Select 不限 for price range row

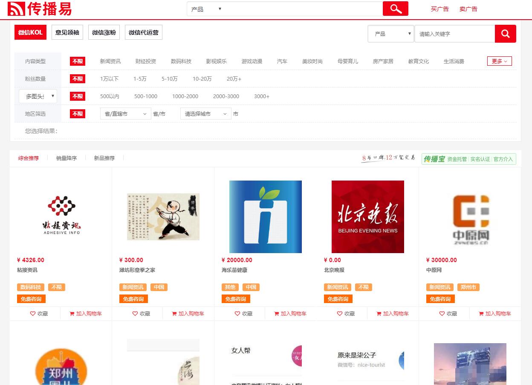(78, 96)
